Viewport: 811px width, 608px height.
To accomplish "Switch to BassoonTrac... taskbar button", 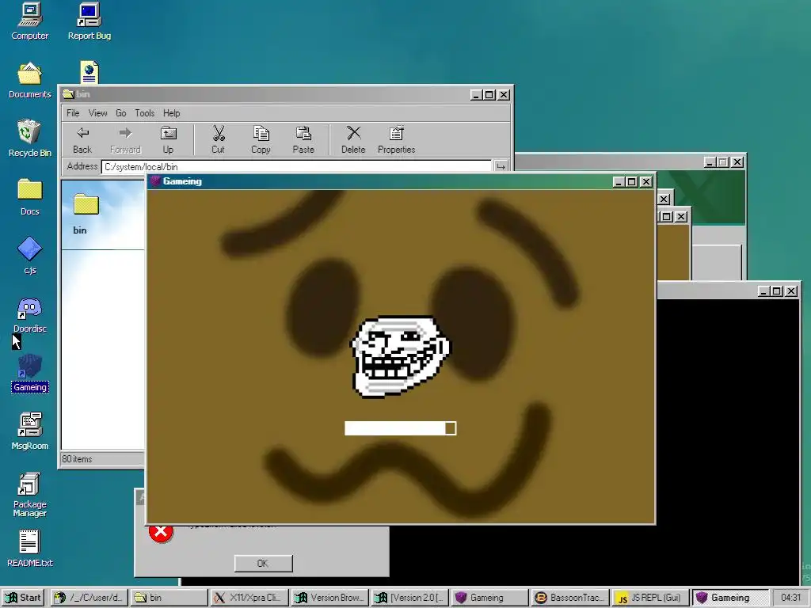I will tap(570, 598).
